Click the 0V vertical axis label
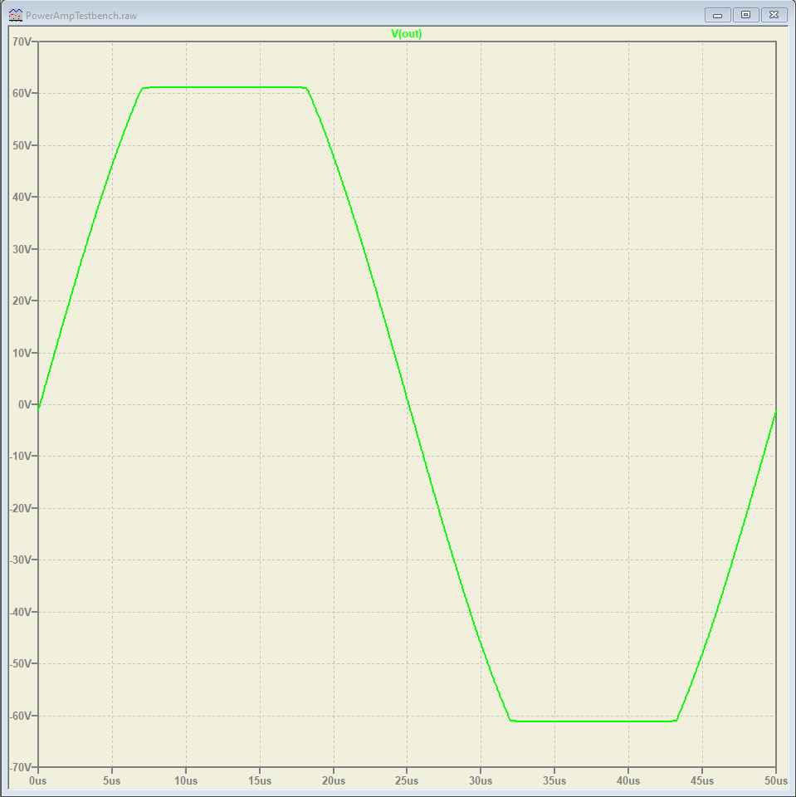 pos(25,404)
